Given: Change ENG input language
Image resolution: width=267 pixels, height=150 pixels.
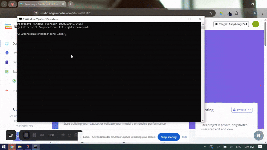Looking at the screenshot, I should point(238,147).
